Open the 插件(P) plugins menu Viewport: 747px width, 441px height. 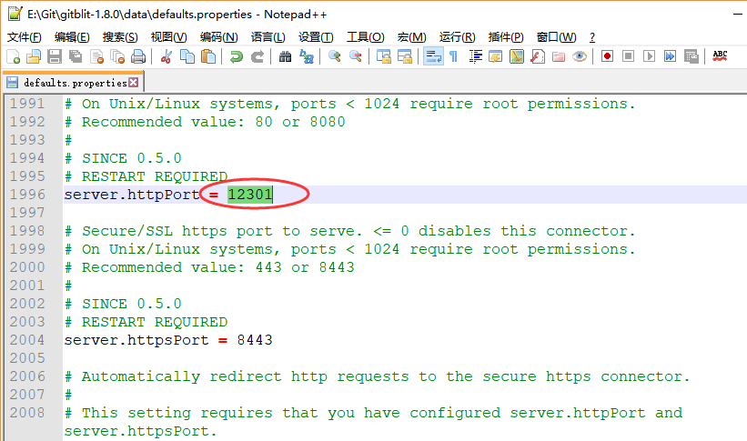click(x=506, y=37)
